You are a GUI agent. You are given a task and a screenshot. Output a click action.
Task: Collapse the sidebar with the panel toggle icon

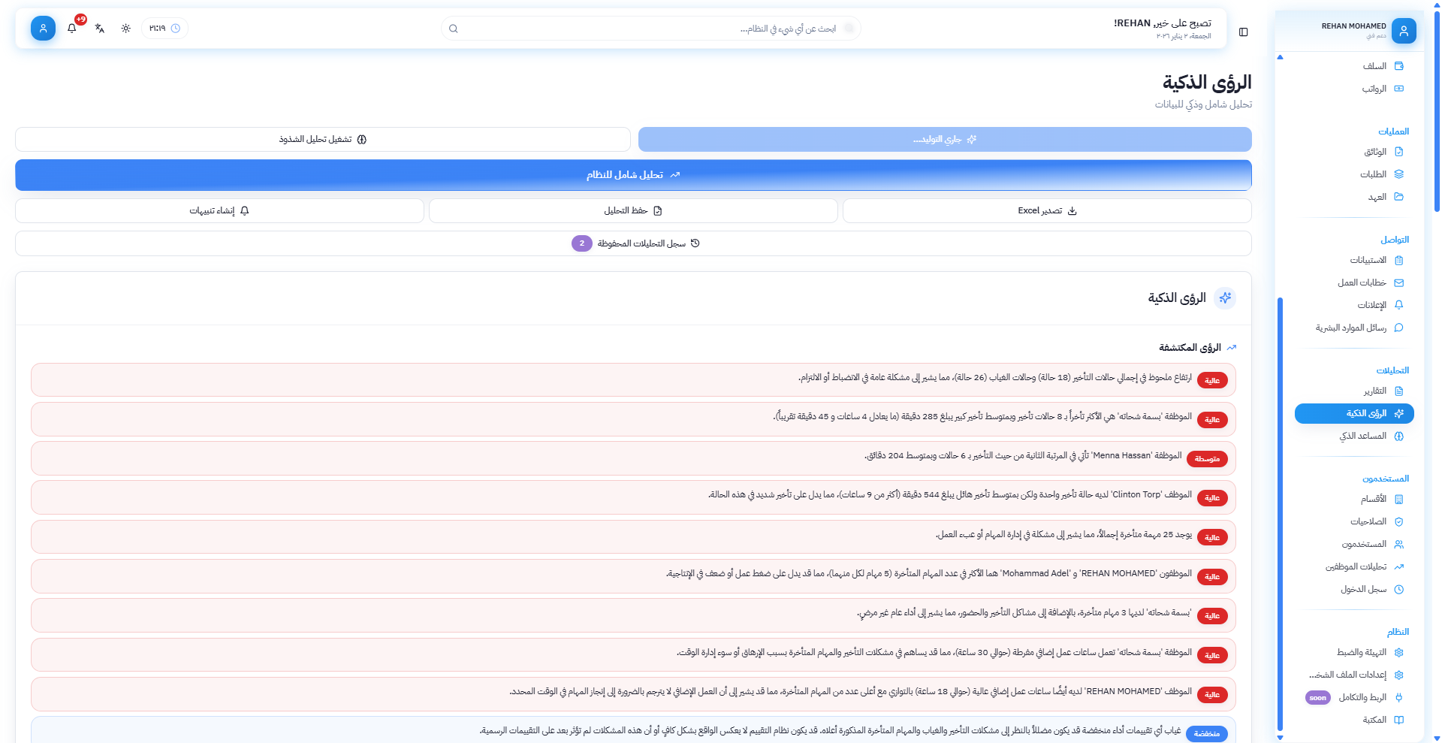(1244, 32)
